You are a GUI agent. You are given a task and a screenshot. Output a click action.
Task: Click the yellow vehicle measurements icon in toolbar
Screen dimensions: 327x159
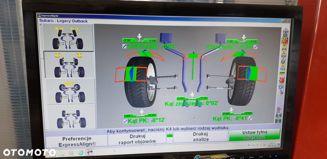click(284, 47)
